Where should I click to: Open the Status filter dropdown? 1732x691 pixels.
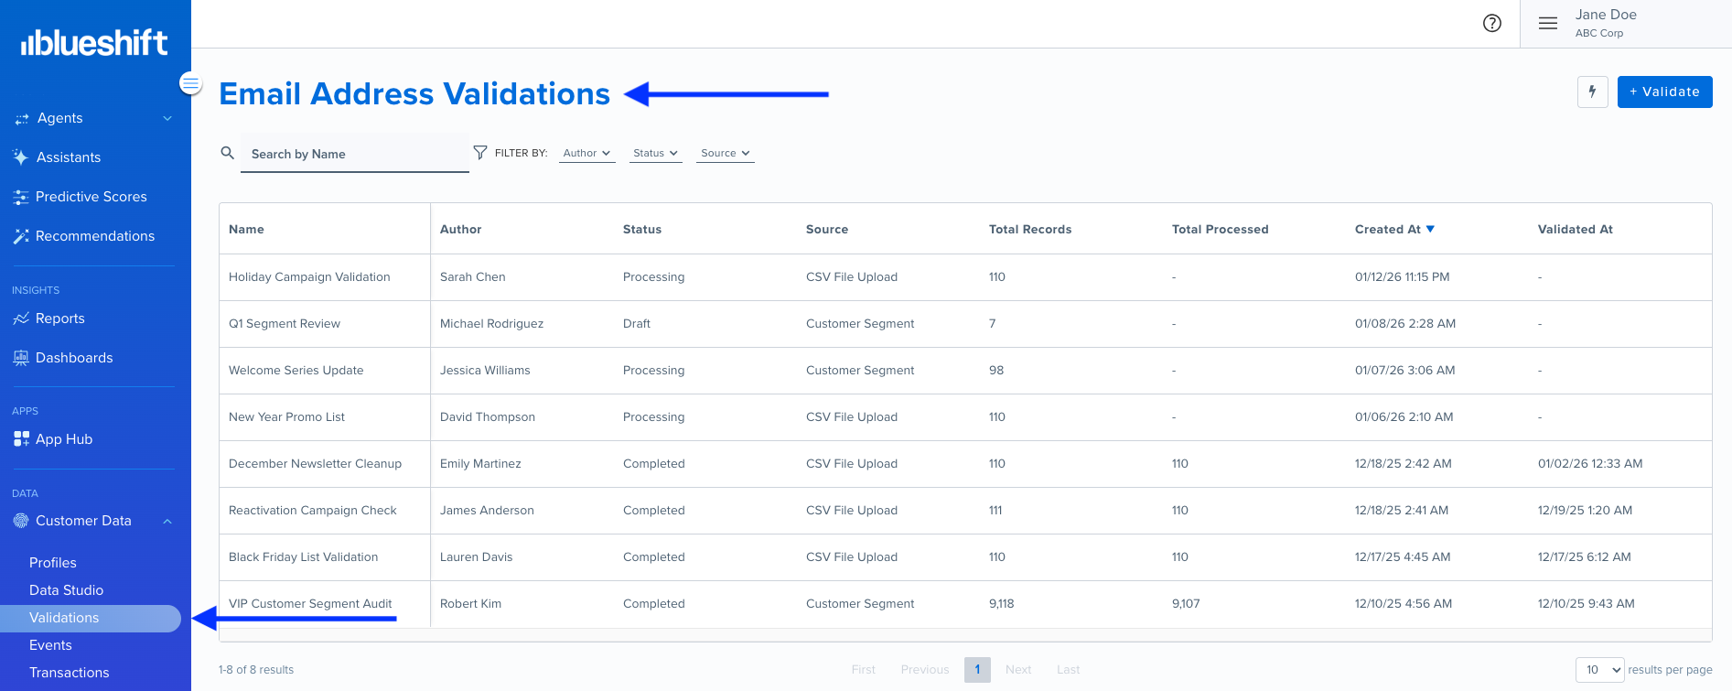click(x=656, y=153)
